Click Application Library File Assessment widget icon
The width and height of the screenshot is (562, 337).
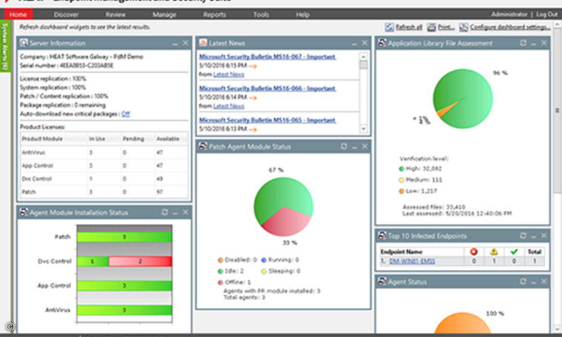coord(383,43)
